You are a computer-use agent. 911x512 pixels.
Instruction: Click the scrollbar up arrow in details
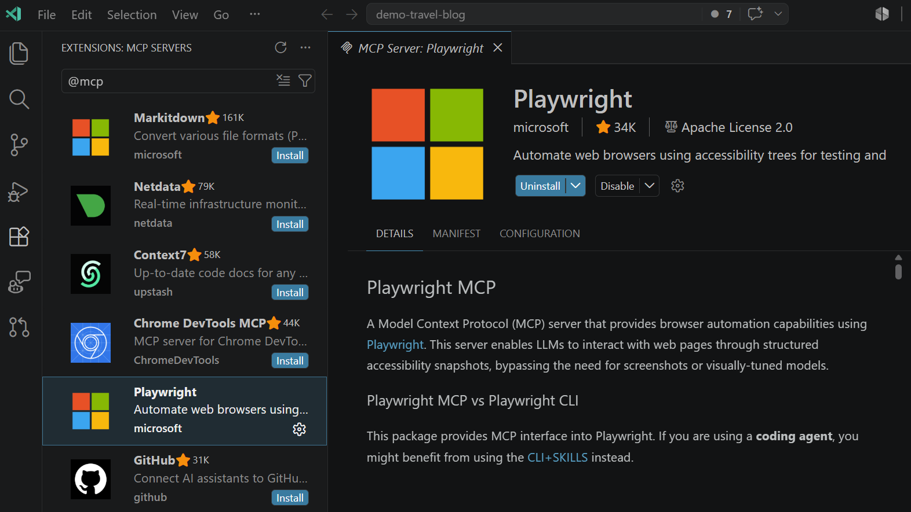tap(898, 257)
